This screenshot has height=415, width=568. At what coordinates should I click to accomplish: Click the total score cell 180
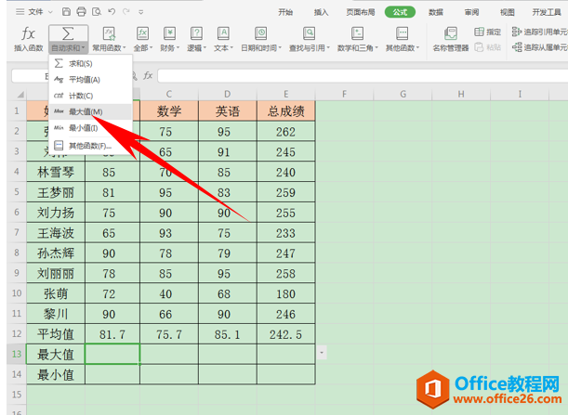[286, 293]
